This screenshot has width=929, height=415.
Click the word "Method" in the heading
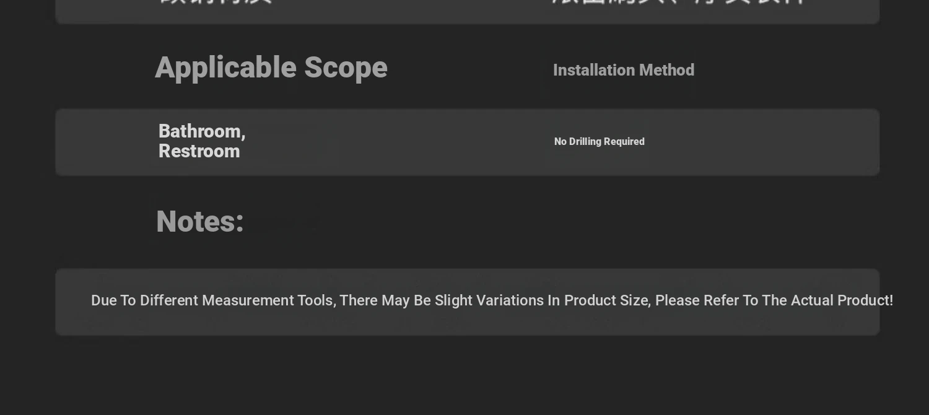(x=666, y=71)
